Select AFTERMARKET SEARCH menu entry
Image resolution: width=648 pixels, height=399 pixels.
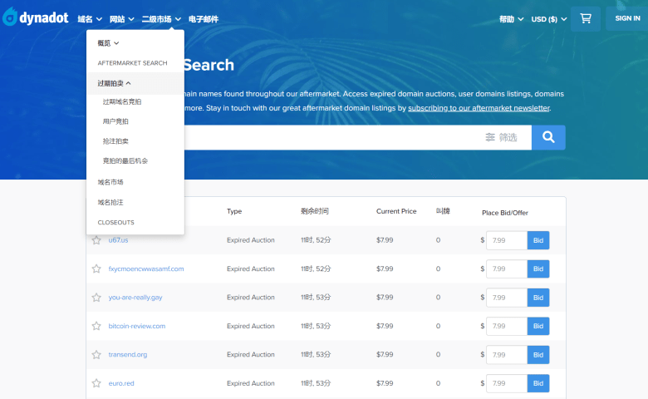pyautogui.click(x=132, y=63)
